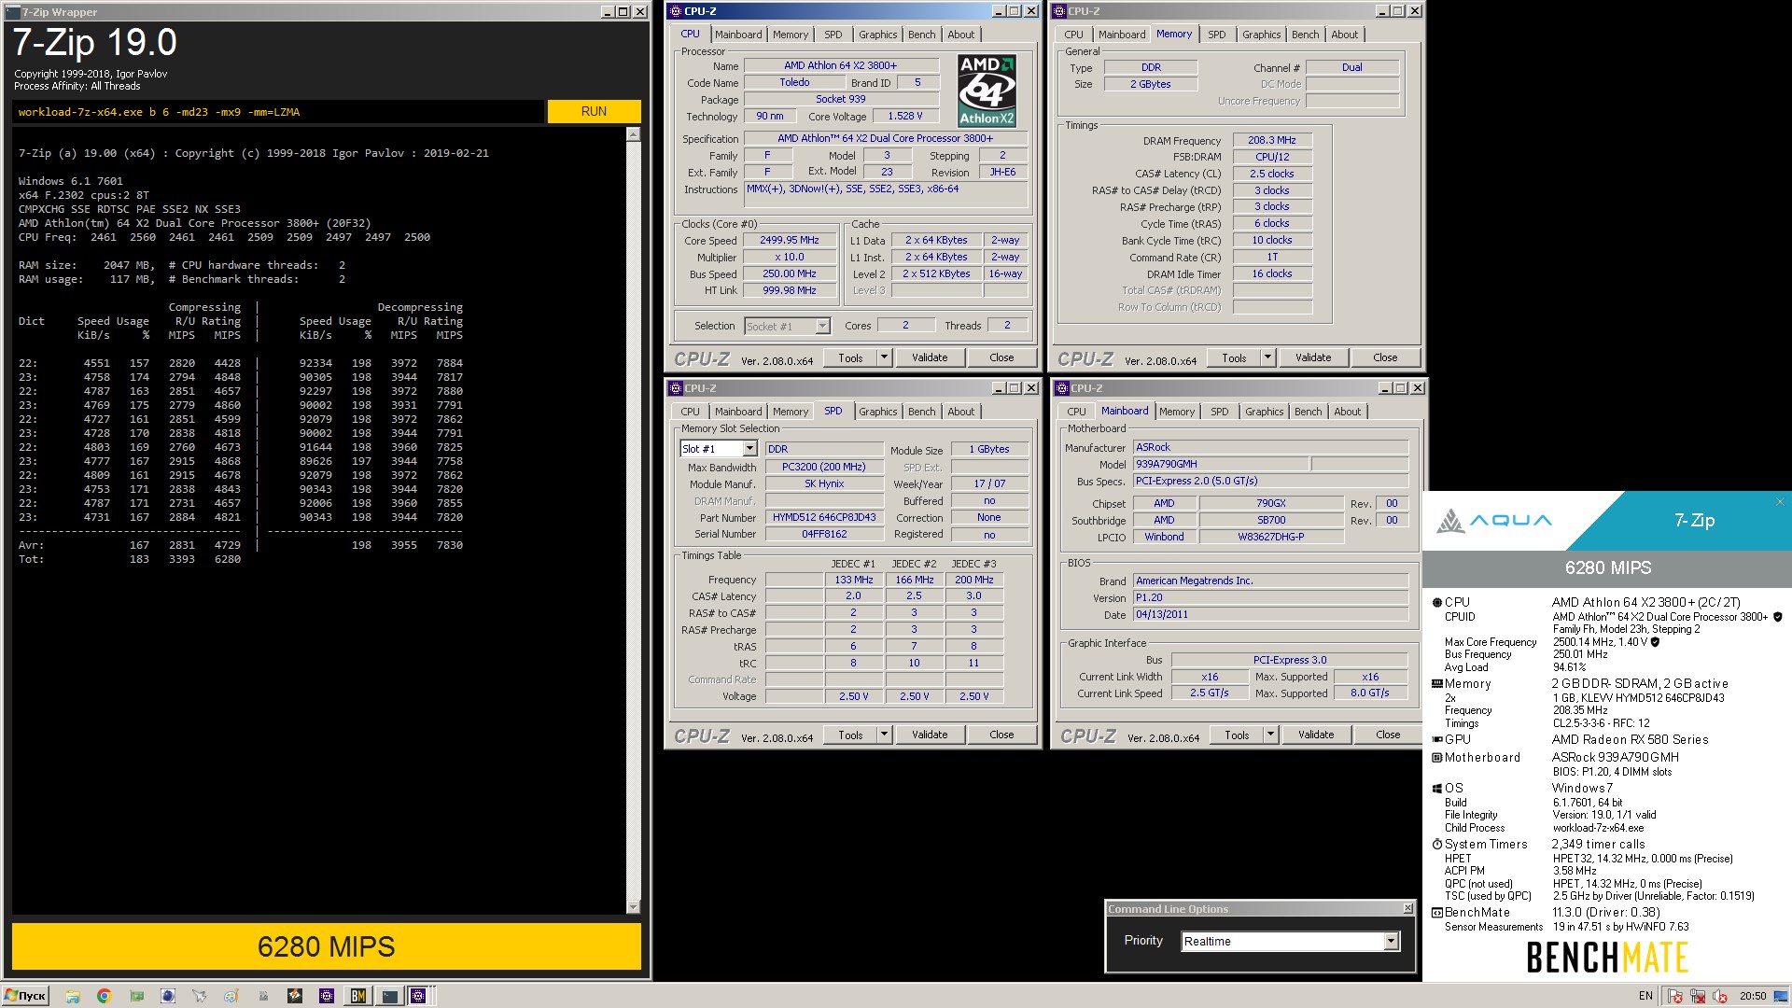Viewport: 1792px width, 1008px height.
Task: Click the white jet taskbar icon
Action: (199, 996)
